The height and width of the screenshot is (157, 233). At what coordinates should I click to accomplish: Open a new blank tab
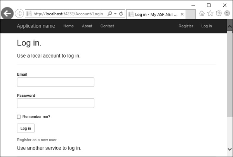(191, 14)
